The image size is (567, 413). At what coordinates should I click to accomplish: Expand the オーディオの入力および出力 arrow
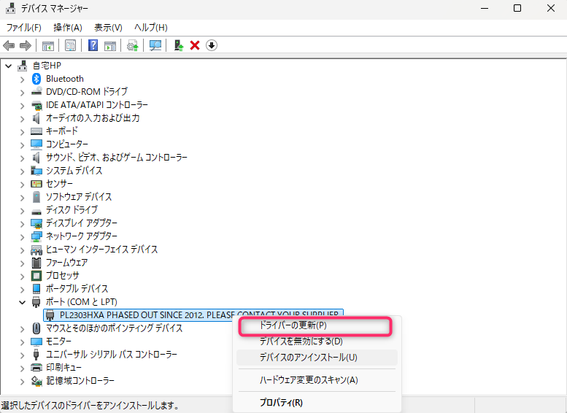point(23,119)
